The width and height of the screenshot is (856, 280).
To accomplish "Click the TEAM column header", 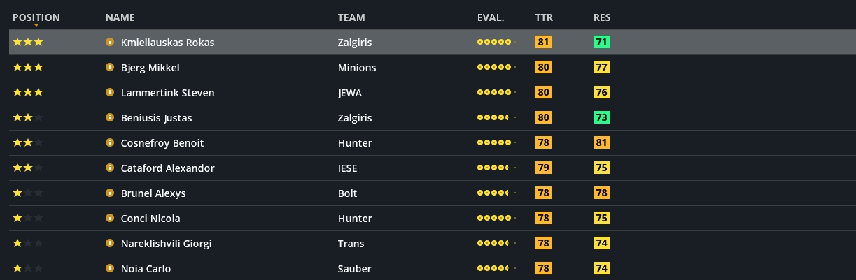I will (351, 17).
